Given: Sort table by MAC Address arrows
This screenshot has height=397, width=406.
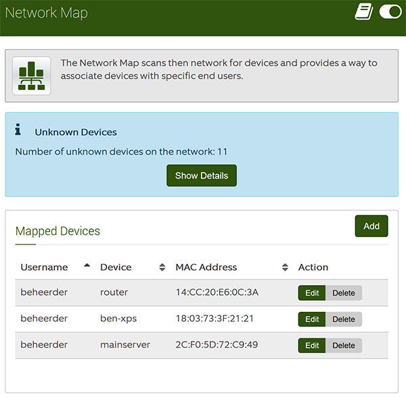Looking at the screenshot, I should (x=285, y=267).
